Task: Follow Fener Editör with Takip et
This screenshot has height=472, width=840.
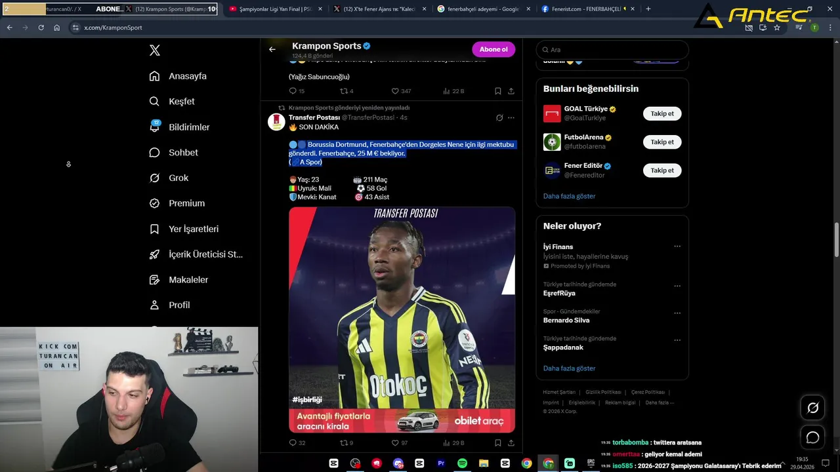Action: pyautogui.click(x=662, y=170)
